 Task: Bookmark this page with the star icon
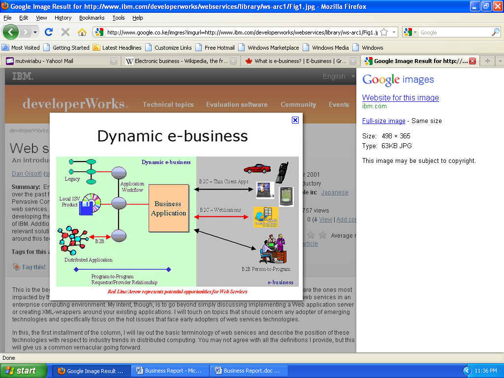(384, 32)
